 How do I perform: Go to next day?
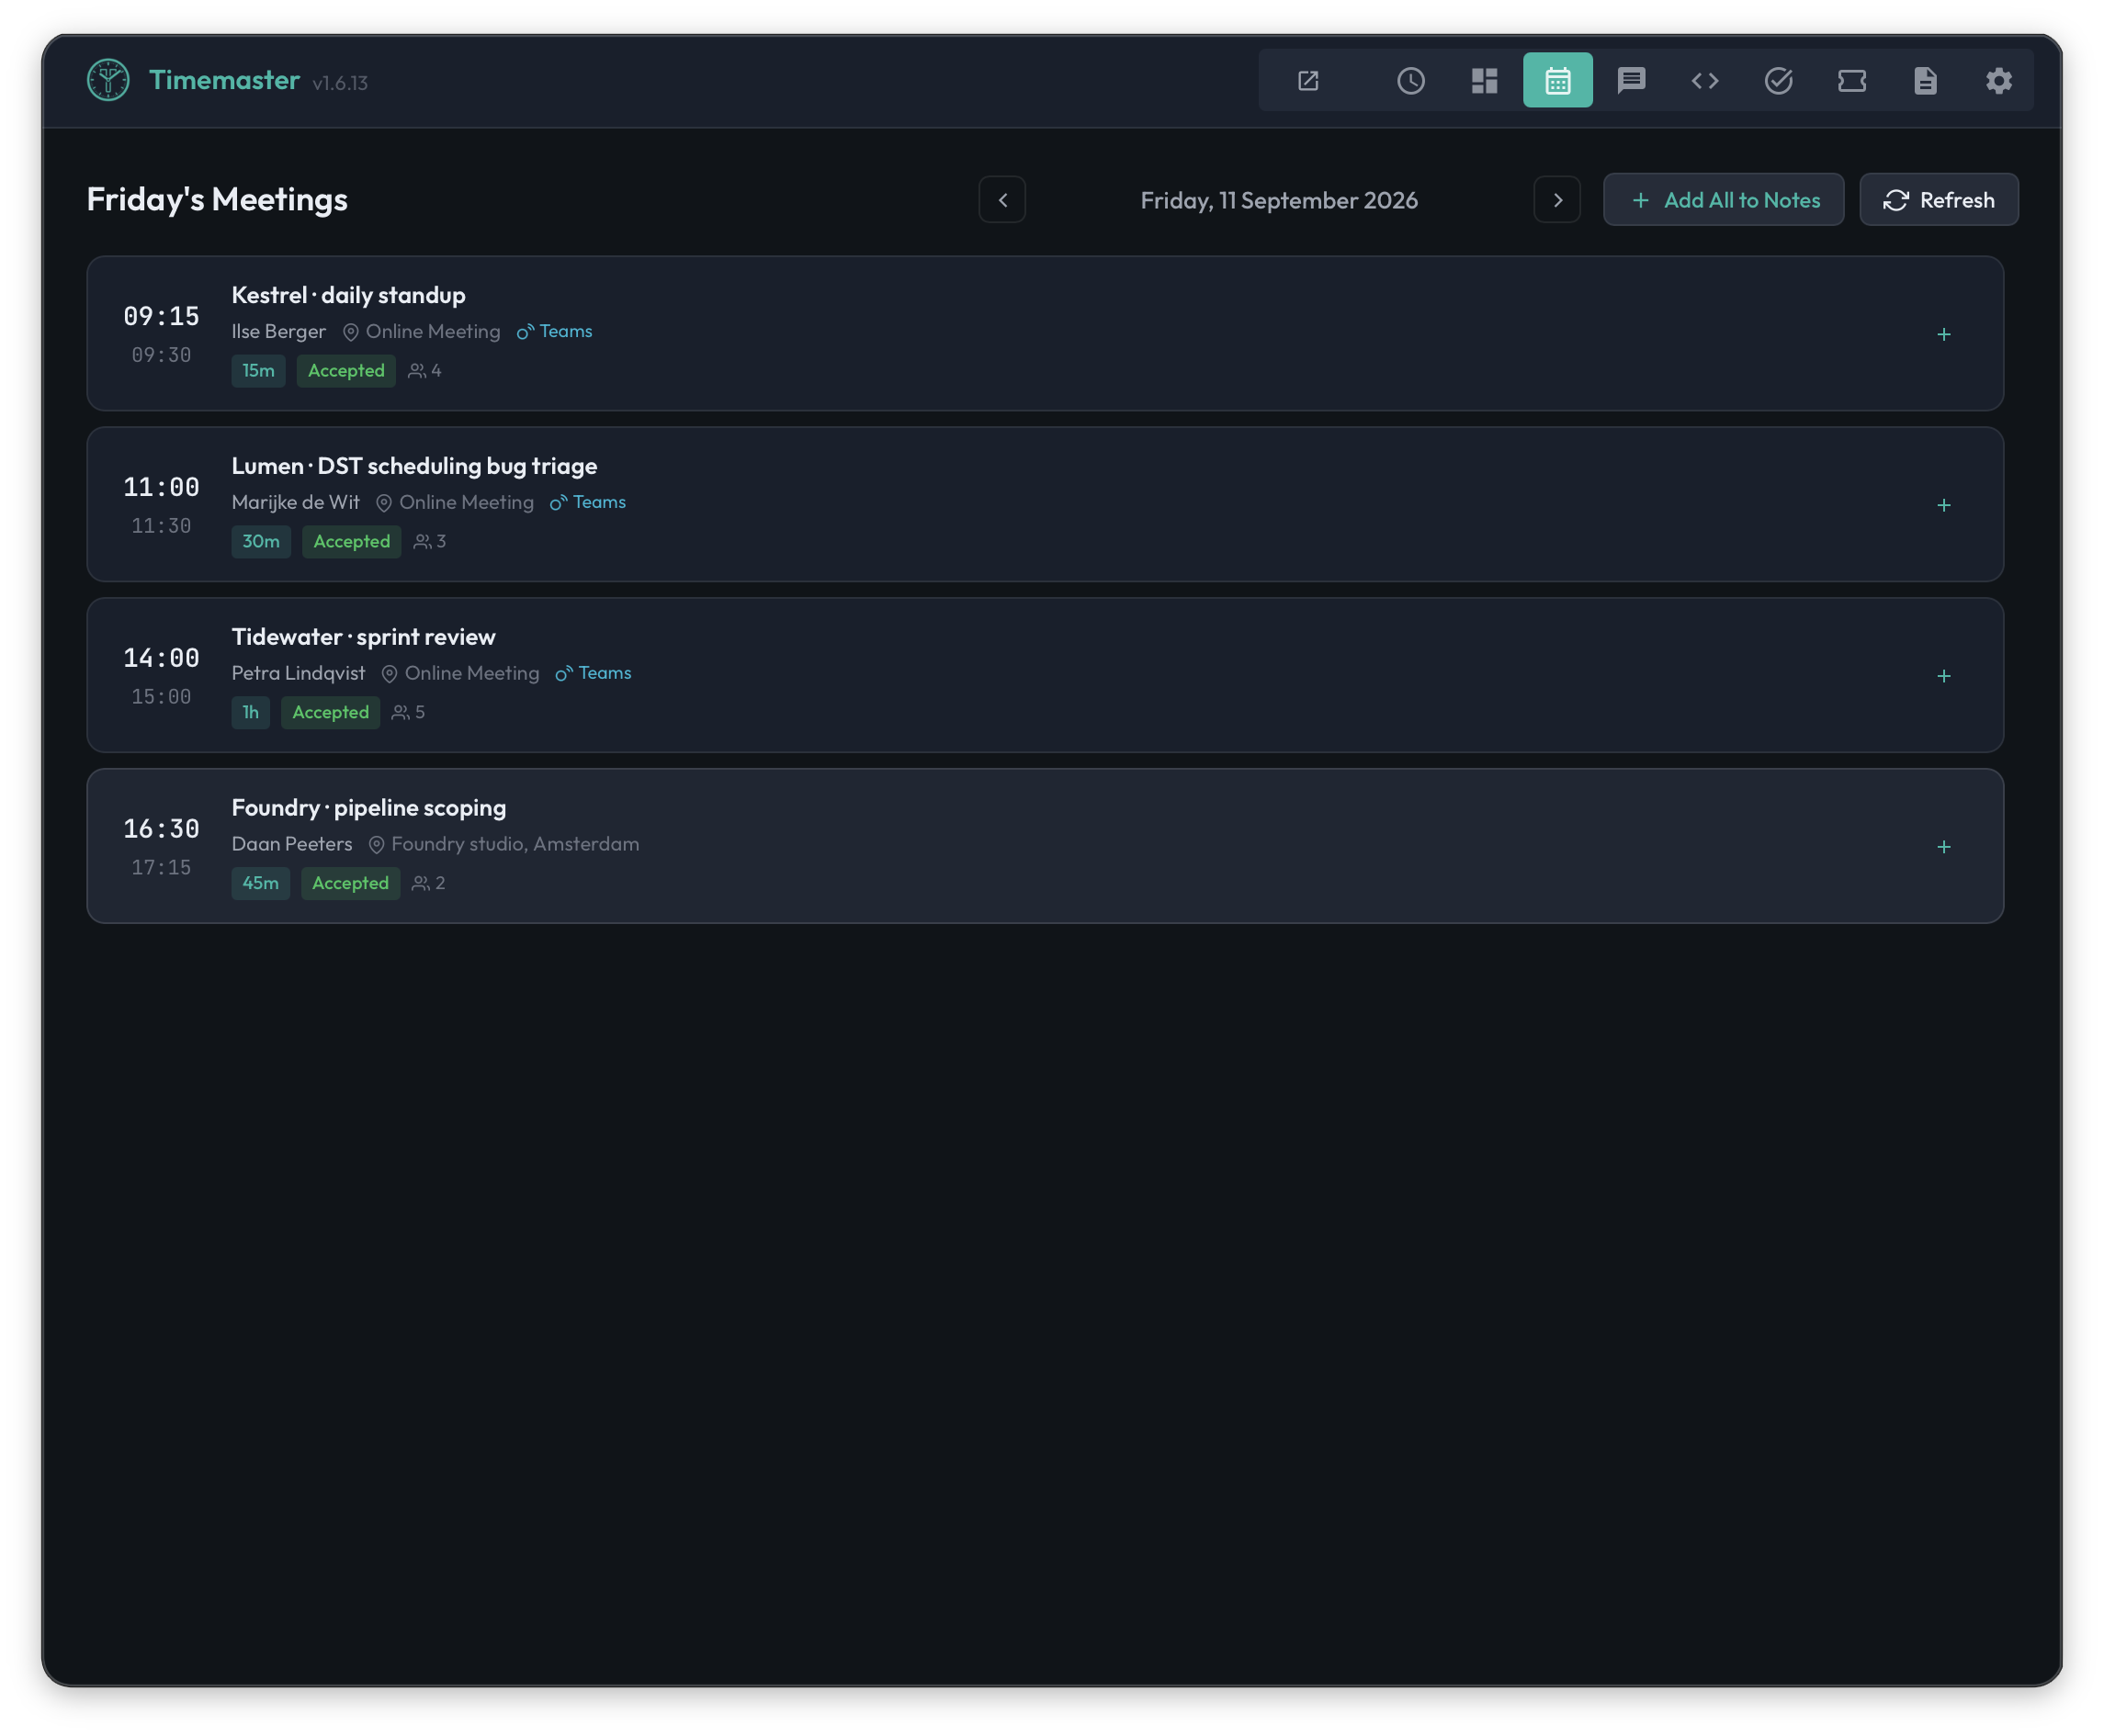1557,200
